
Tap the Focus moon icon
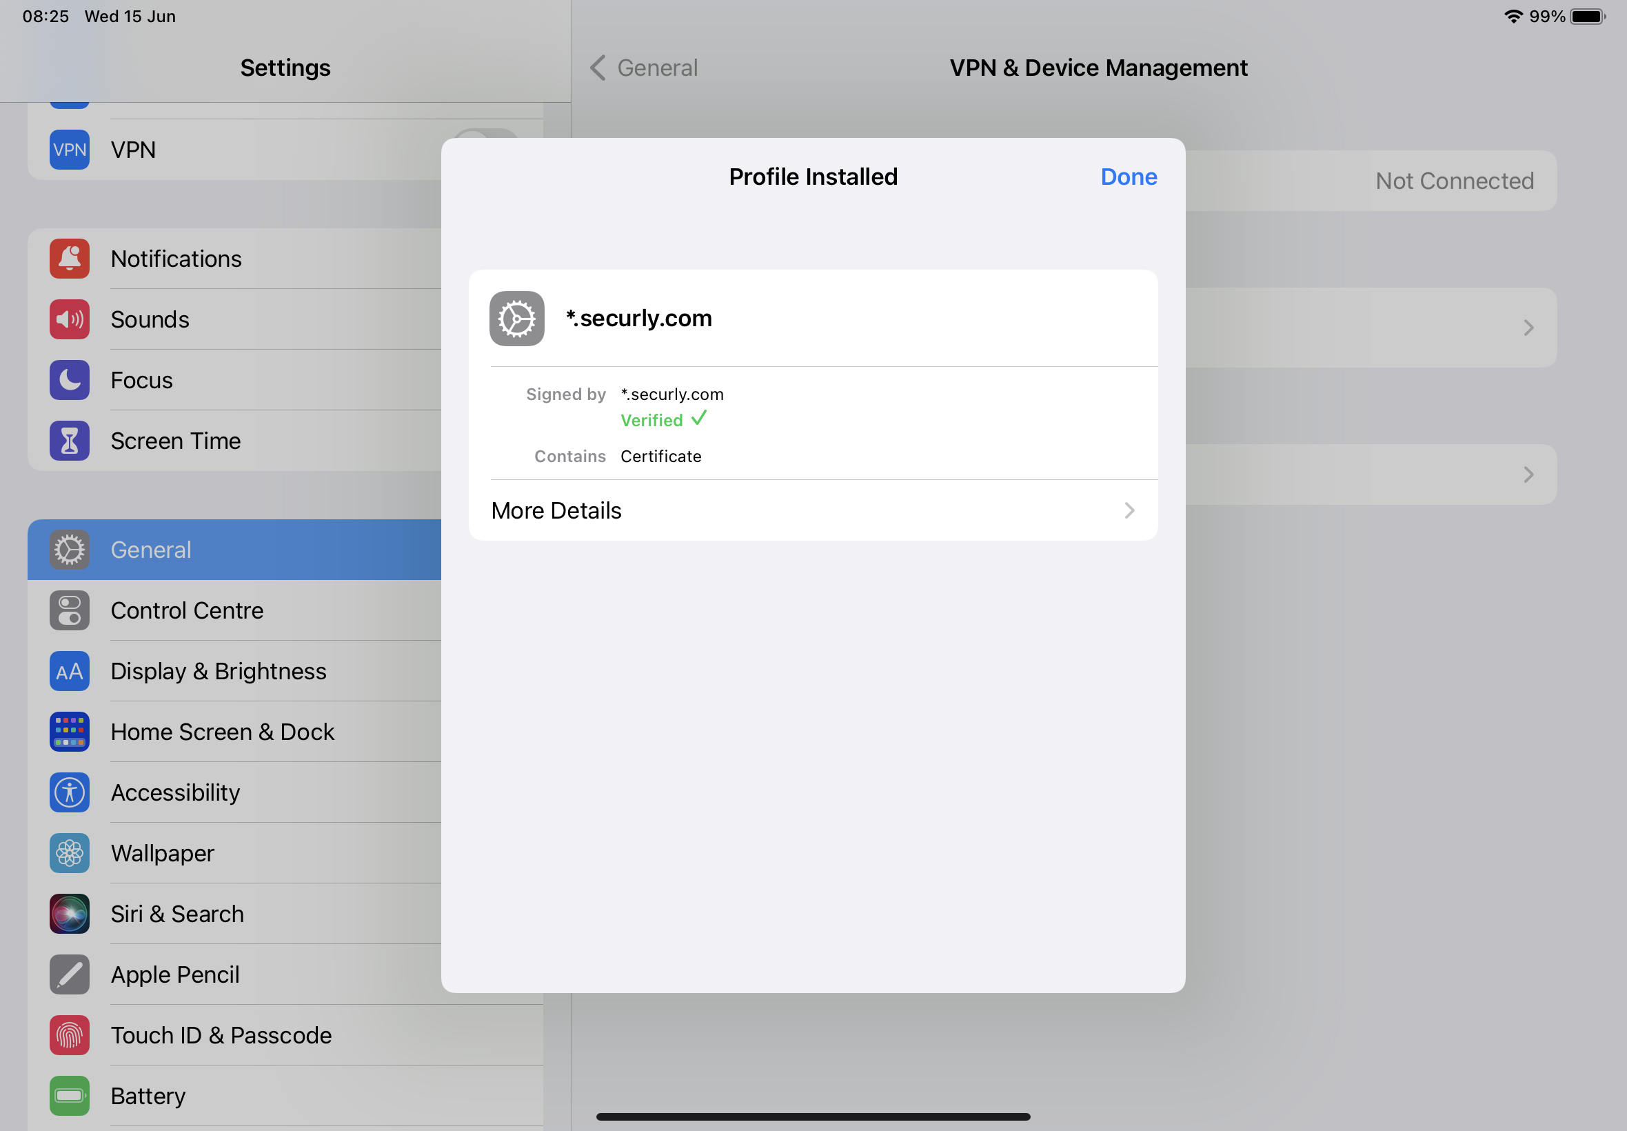point(70,381)
